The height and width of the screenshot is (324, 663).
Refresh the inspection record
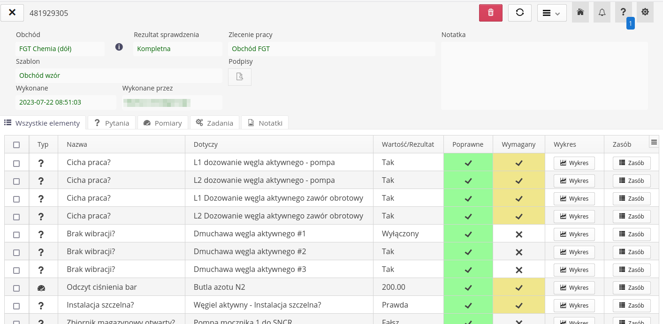(x=519, y=13)
